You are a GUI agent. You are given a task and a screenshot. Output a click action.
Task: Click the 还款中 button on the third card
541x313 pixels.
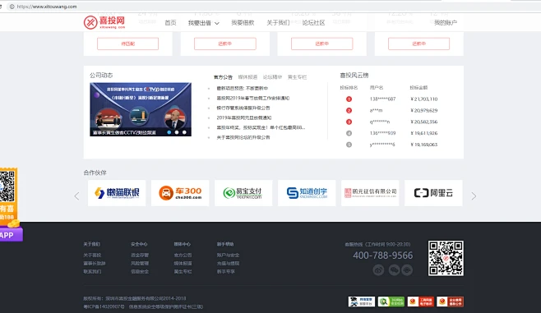[x=322, y=44]
